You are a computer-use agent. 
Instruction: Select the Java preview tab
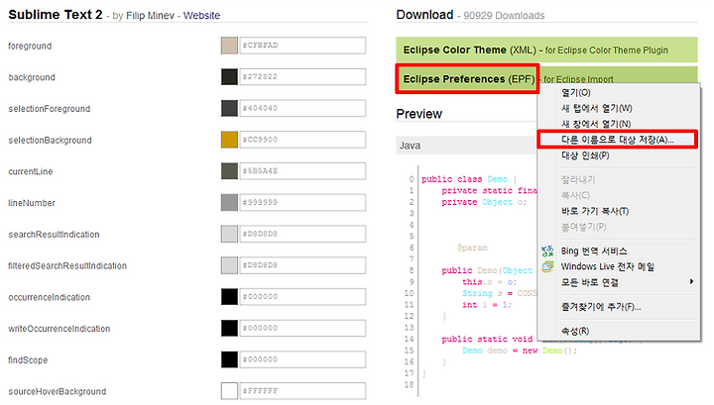[x=410, y=146]
